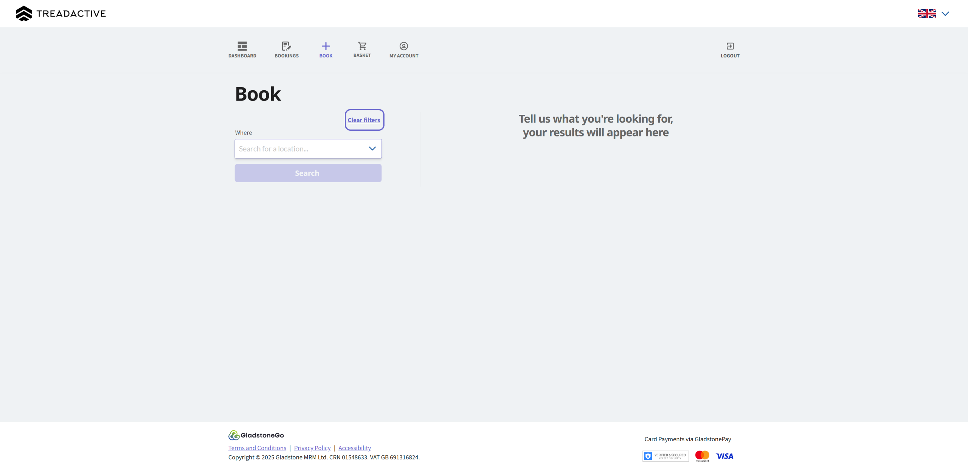Expand the location dropdown arrow
Image resolution: width=968 pixels, height=476 pixels.
372,148
